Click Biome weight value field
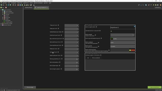Screen dimensions: 162x91 [x=122, y=35]
